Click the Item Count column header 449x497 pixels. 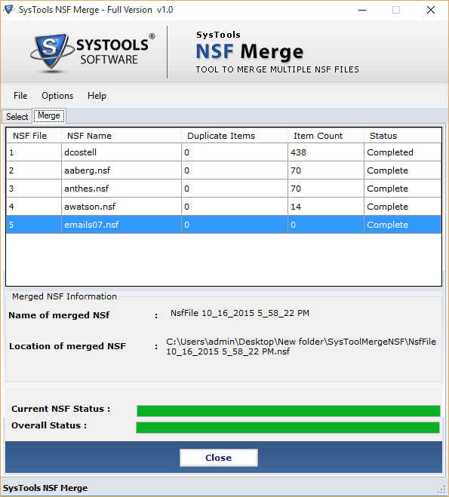tap(326, 136)
